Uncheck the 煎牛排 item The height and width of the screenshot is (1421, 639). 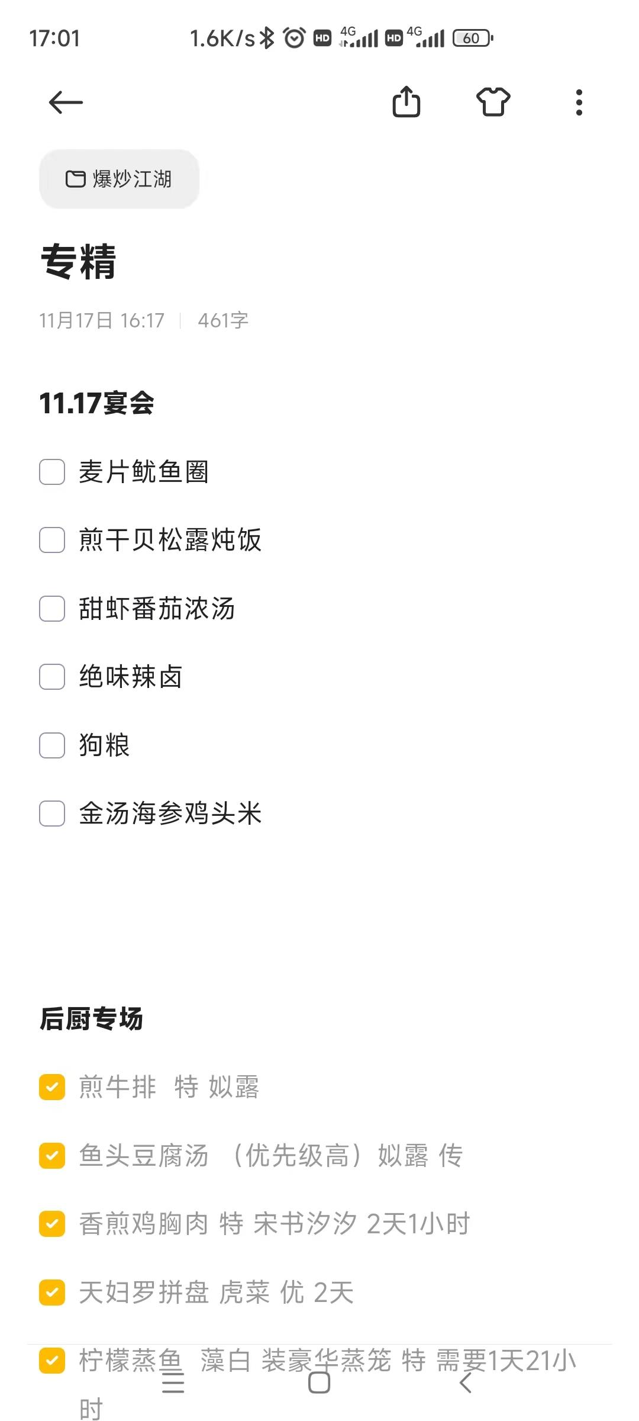click(52, 1087)
